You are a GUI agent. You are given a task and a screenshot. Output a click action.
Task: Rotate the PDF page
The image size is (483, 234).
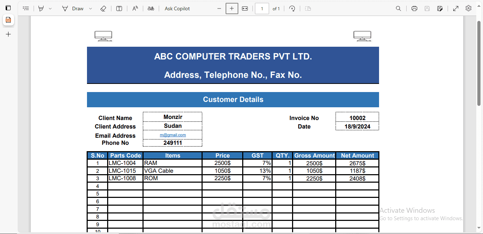pyautogui.click(x=292, y=8)
